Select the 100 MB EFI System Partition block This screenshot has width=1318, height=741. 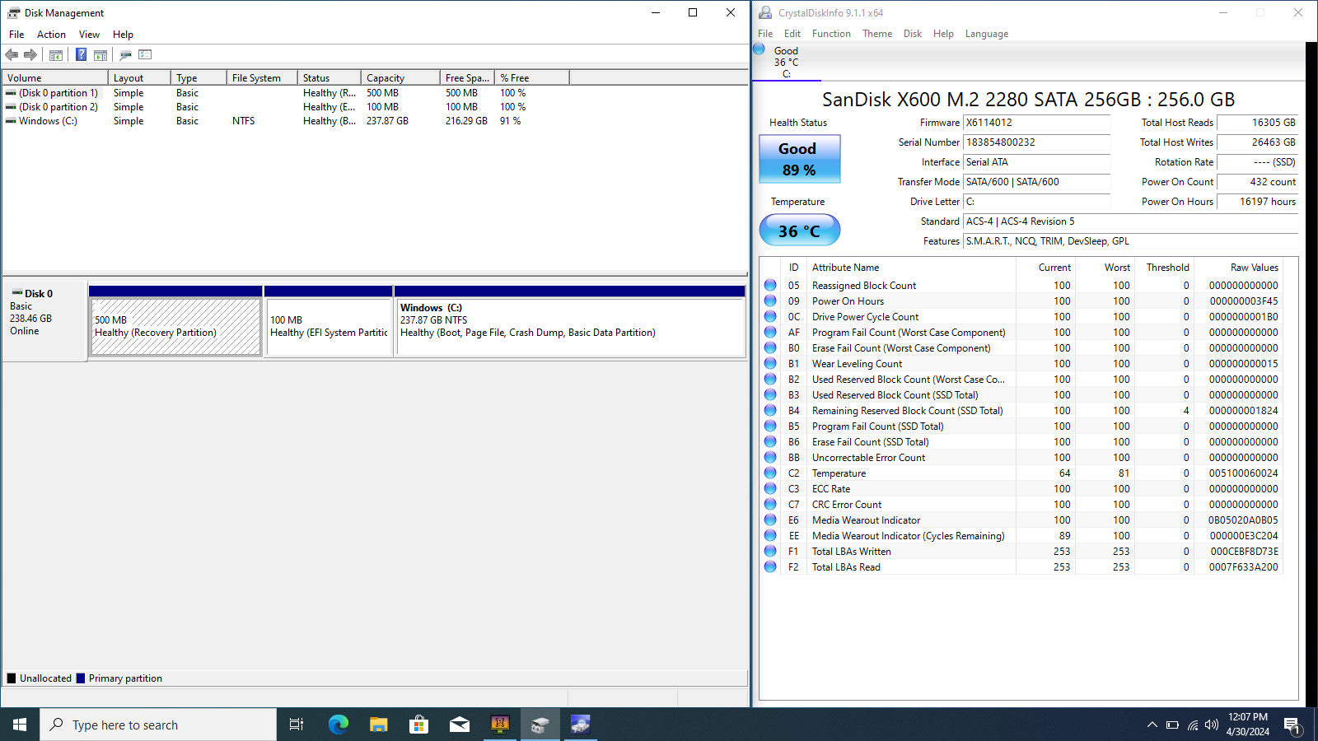pyautogui.click(x=329, y=327)
